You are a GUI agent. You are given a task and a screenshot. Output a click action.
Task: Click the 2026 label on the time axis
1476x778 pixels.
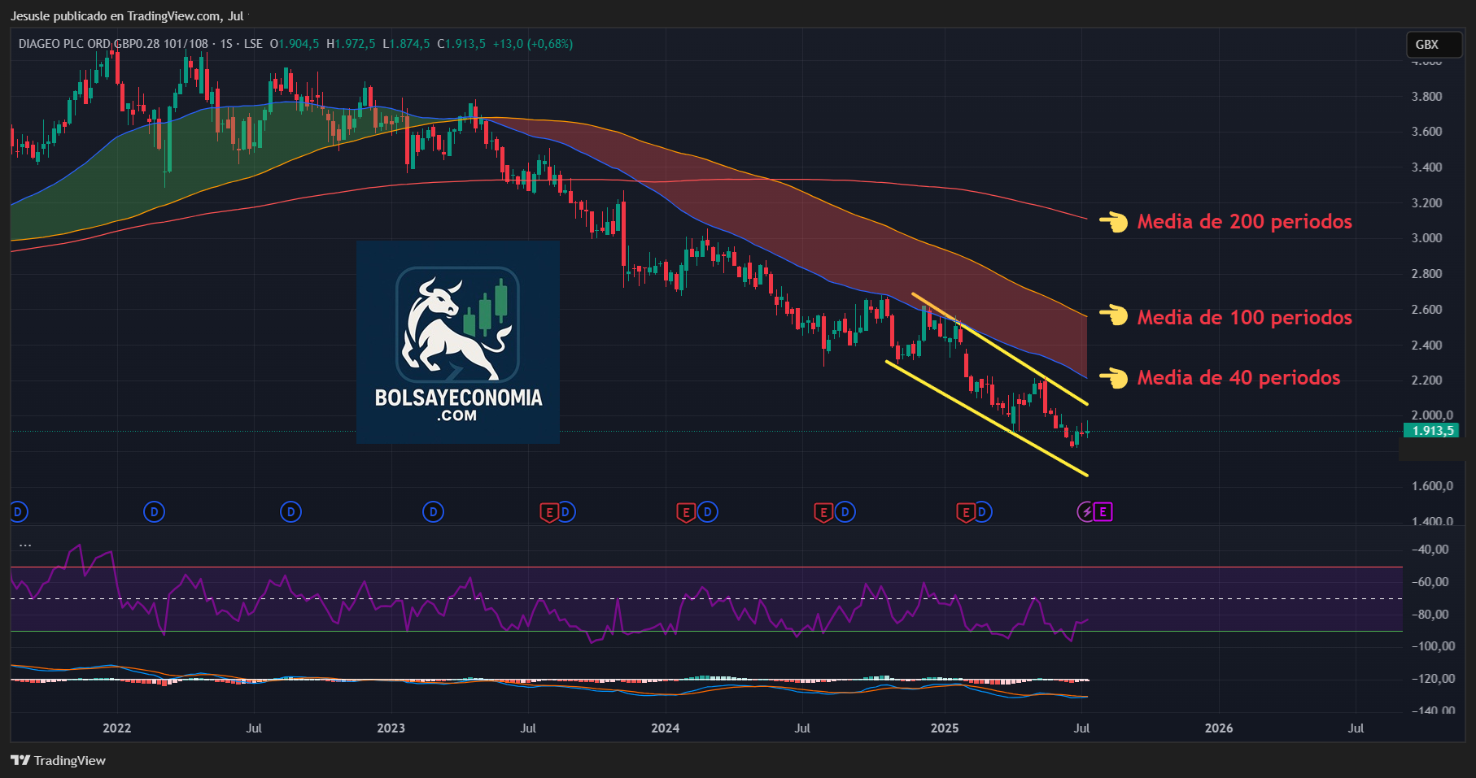[x=1219, y=728]
